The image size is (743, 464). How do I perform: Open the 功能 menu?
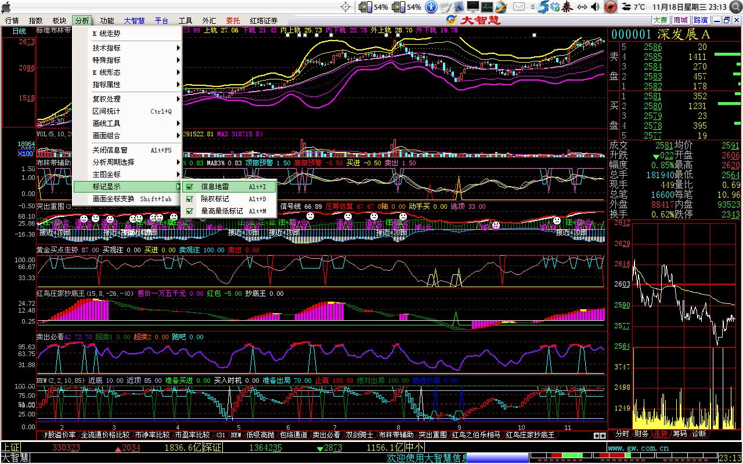click(x=107, y=21)
